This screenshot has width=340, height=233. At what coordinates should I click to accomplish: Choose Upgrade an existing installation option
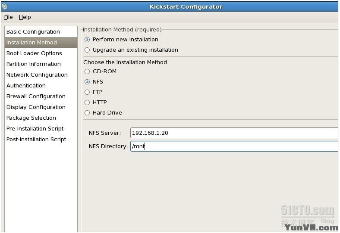(87, 50)
